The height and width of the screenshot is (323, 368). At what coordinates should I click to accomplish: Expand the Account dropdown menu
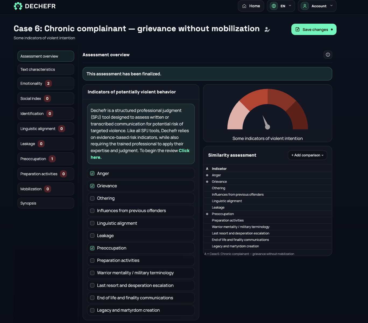pos(317,6)
